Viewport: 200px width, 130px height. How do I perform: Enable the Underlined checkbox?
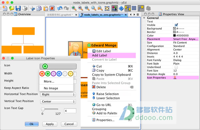point(176,67)
